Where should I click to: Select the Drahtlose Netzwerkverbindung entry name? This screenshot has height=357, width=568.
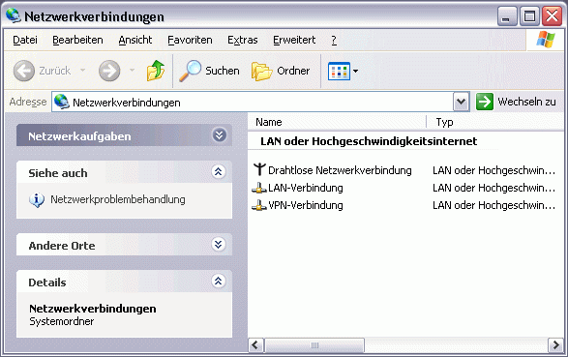(340, 170)
